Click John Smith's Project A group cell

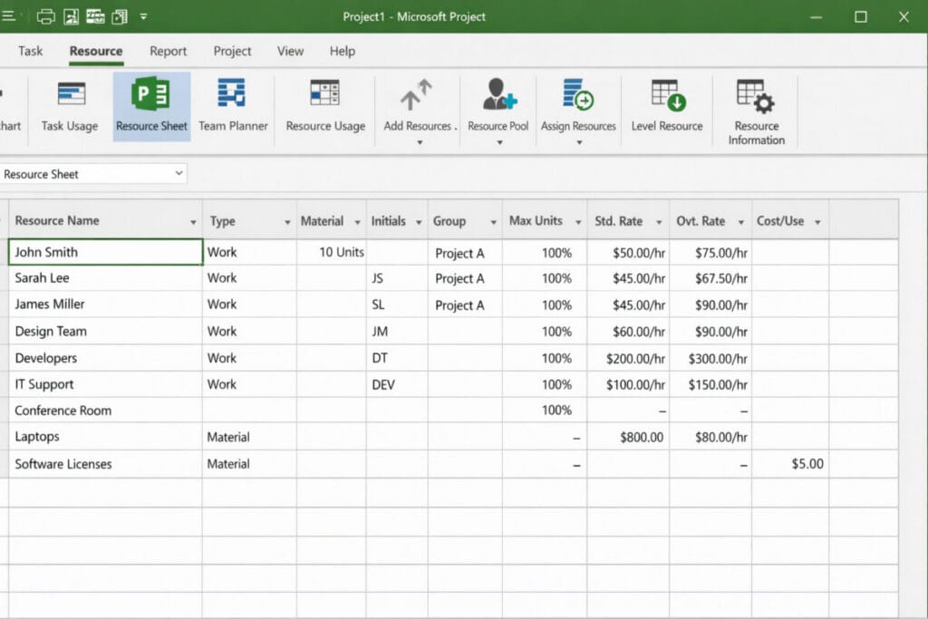point(465,253)
